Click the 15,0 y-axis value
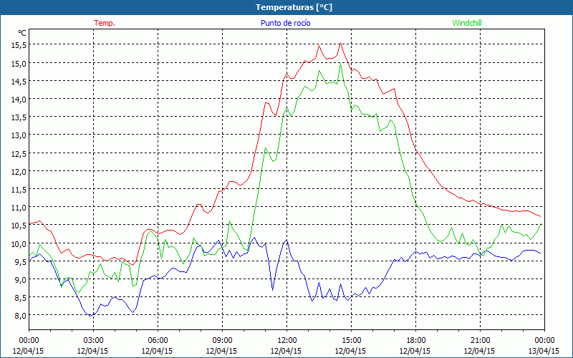Image resolution: width=573 pixels, height=358 pixels. (19, 63)
